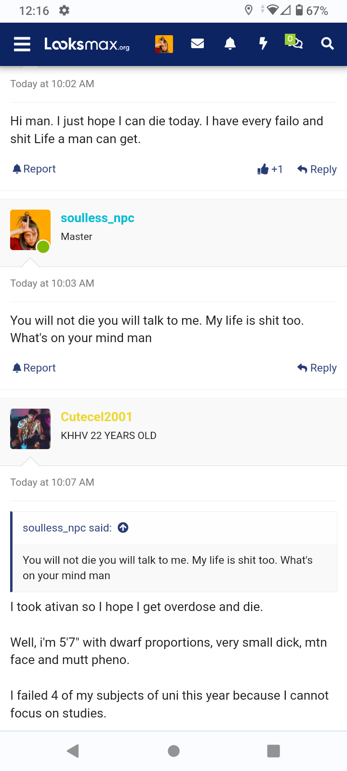Report soulless_npc's post

pyautogui.click(x=34, y=368)
